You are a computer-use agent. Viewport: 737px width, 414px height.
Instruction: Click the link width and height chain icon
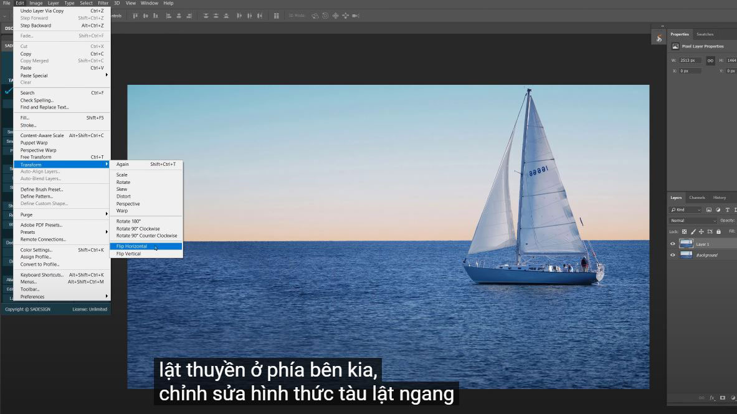coord(710,60)
